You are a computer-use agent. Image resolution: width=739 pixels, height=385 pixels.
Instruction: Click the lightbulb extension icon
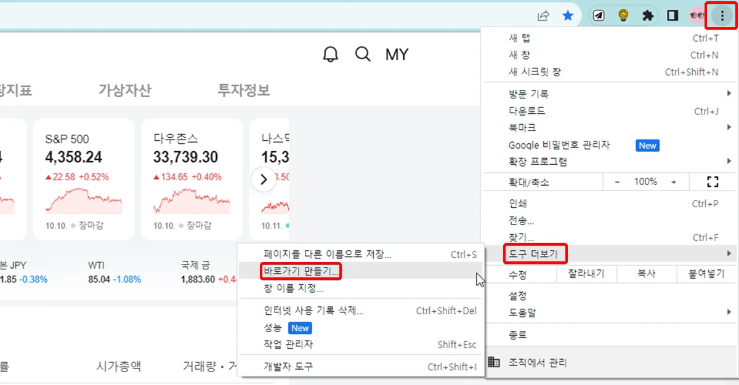click(623, 15)
